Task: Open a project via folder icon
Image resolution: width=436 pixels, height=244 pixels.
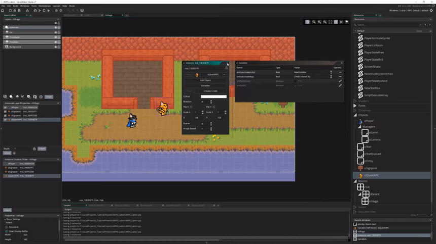Action: click(x=15, y=11)
